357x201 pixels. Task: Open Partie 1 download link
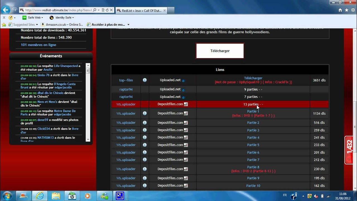(x=253, y=111)
